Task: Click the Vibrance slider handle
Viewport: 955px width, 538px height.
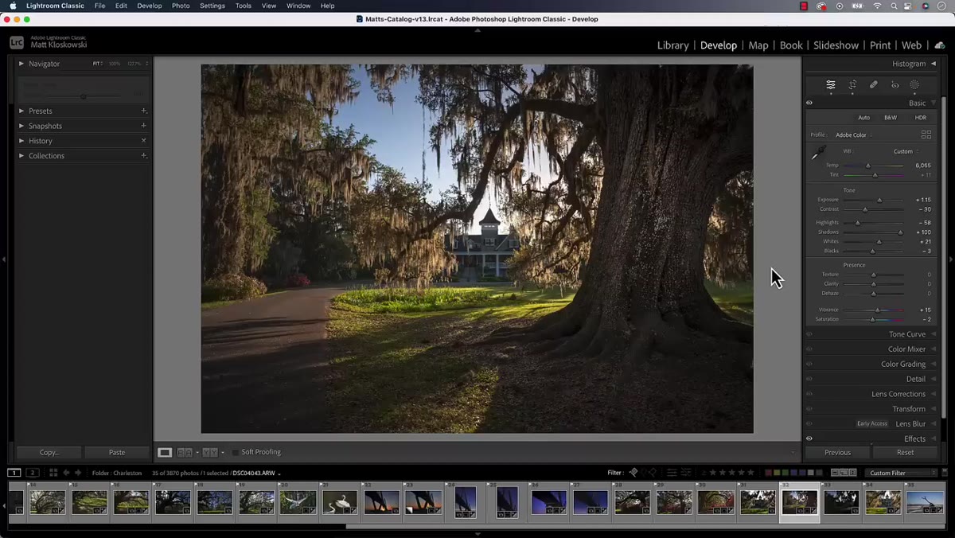Action: pos(878,310)
